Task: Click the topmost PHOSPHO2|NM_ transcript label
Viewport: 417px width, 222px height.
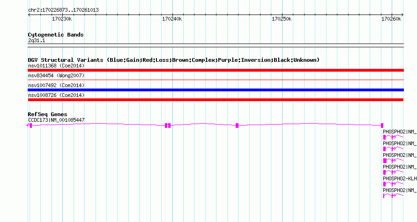Action: point(400,132)
